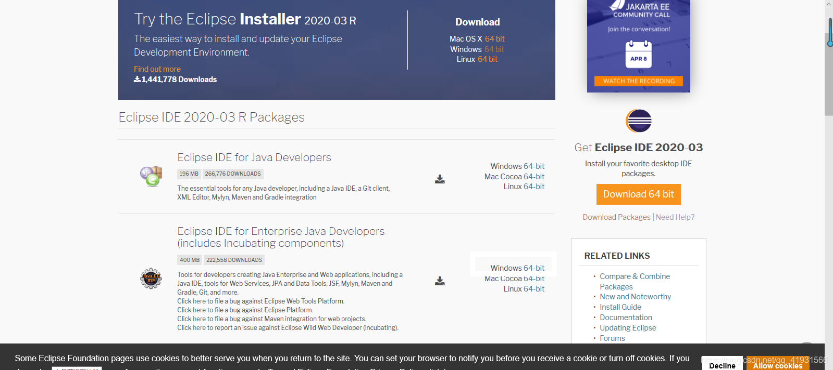
Task: Click the Eclipse IDE for Java Developers package logo
Action: point(151,176)
